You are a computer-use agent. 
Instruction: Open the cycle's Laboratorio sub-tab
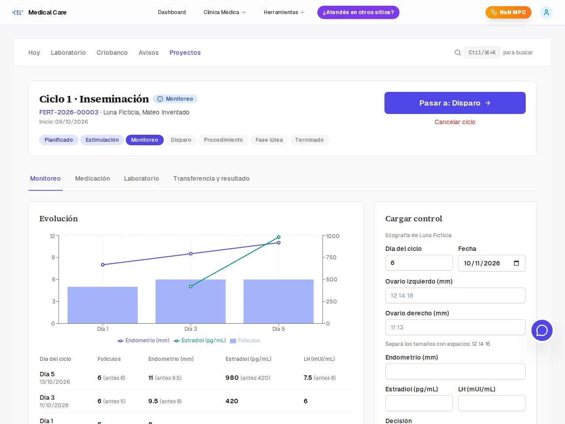(x=141, y=178)
